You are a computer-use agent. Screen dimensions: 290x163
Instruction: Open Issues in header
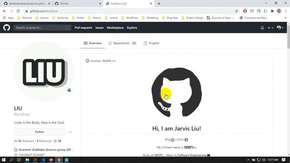pos(99,28)
